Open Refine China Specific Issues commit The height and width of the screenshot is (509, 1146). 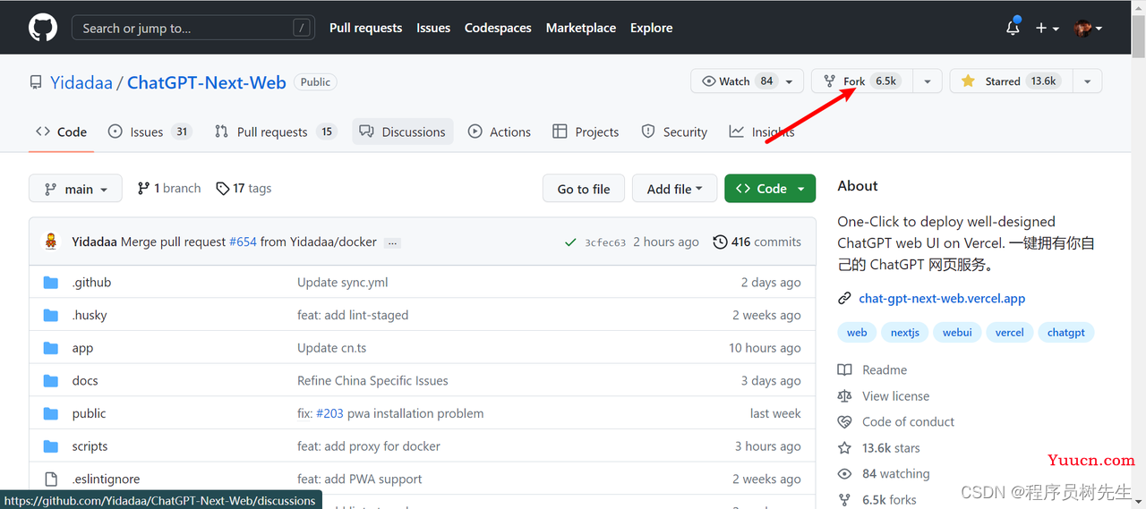372,380
